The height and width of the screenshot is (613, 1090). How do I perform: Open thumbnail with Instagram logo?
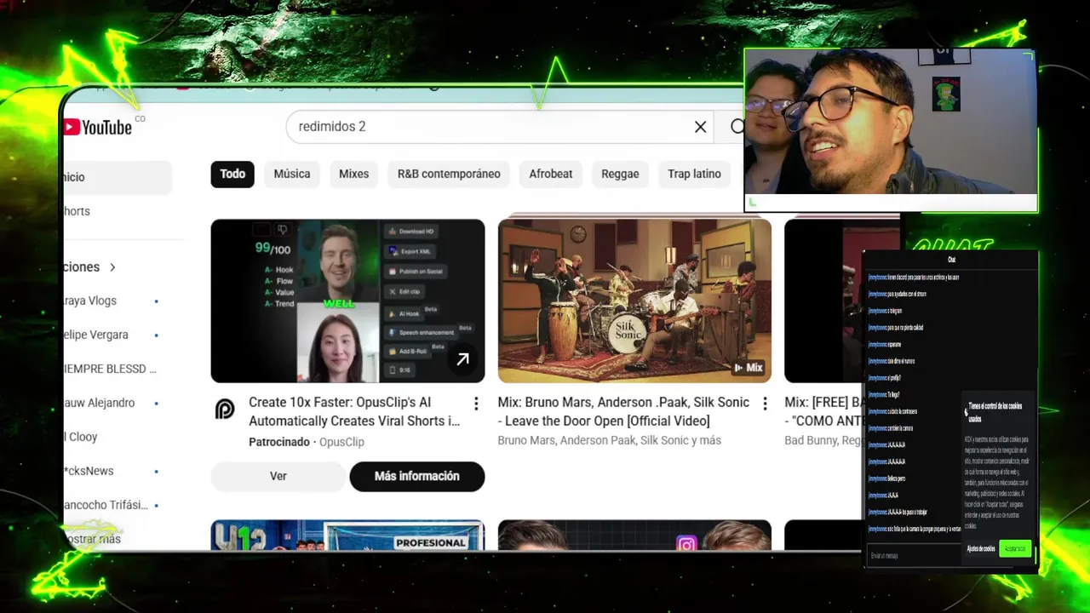(634, 536)
